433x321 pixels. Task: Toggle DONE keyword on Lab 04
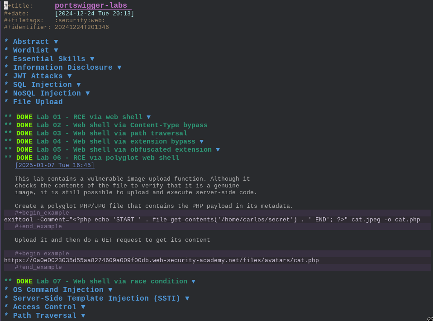click(24, 141)
